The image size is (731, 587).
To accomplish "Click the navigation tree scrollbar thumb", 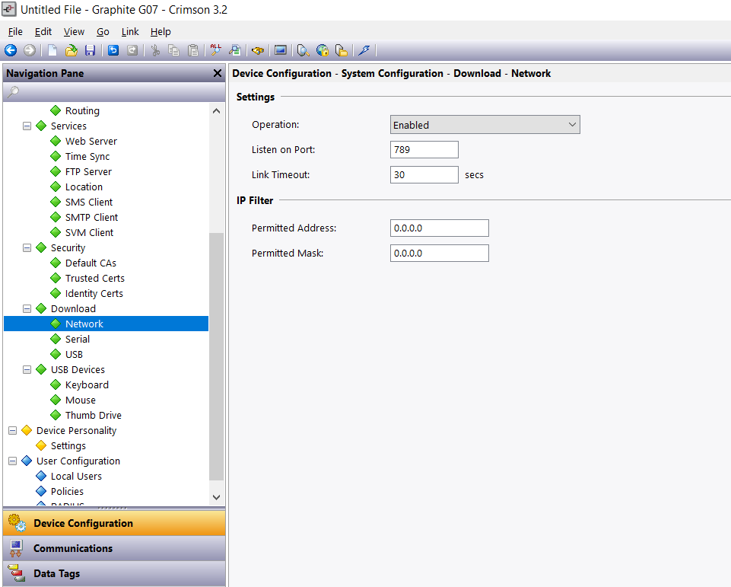I will click(216, 356).
